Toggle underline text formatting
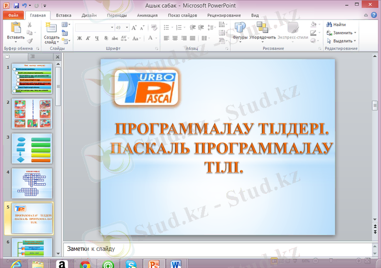This screenshot has height=268, width=381. pyautogui.click(x=97, y=38)
